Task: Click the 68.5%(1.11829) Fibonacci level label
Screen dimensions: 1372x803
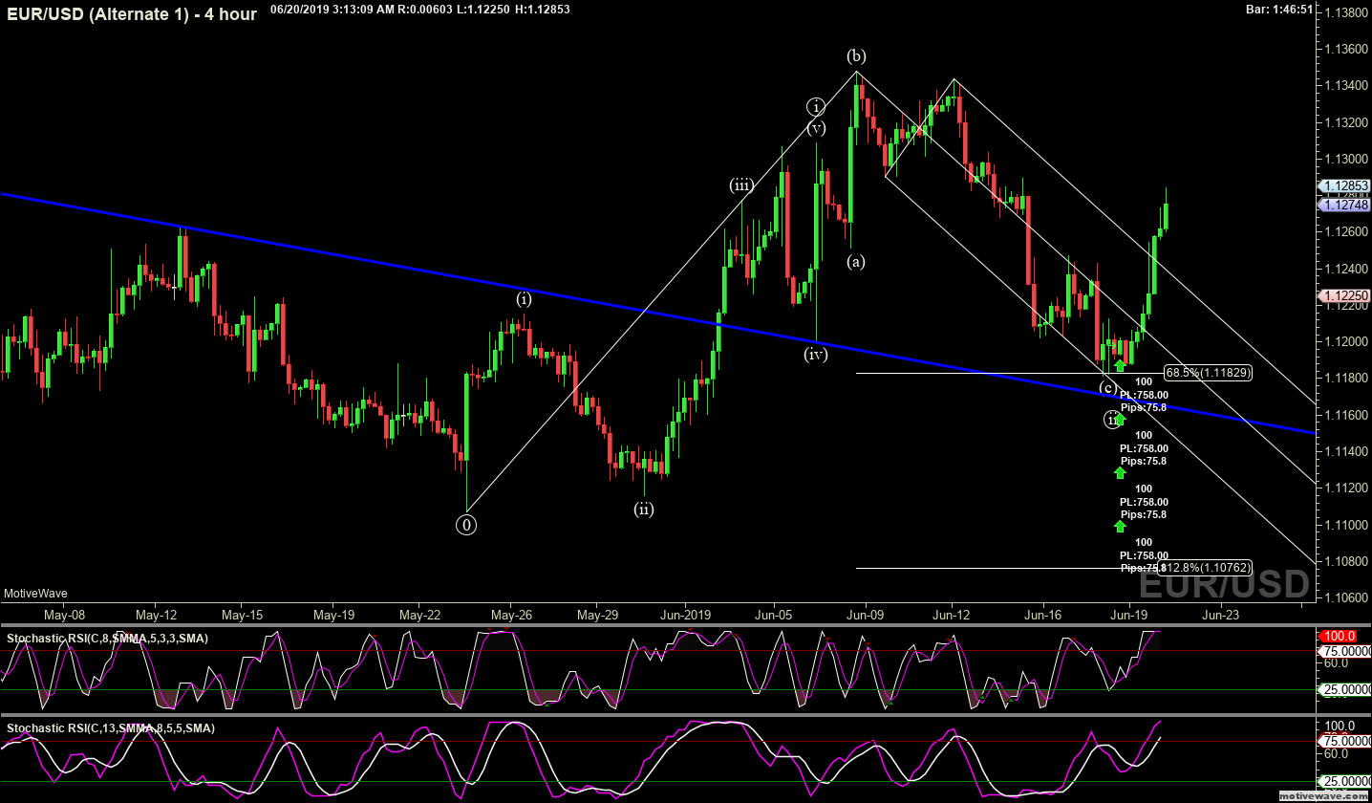Action: 1208,373
